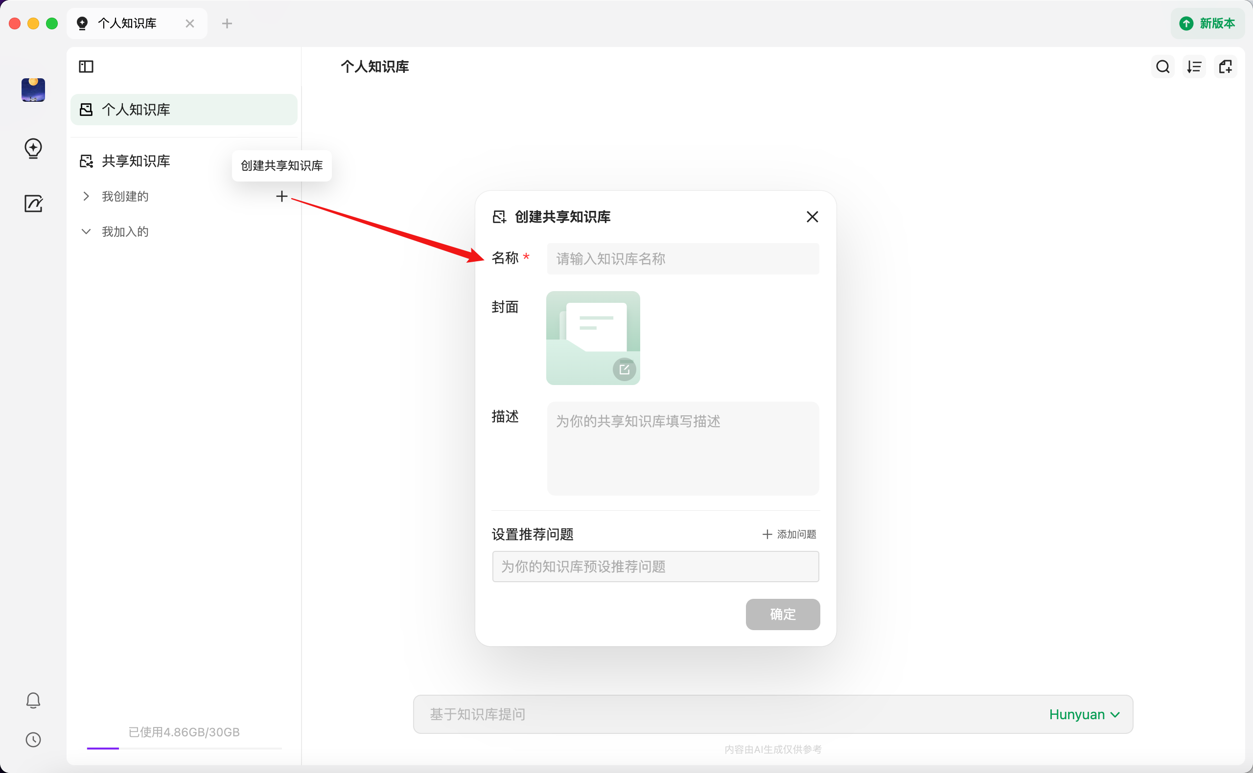Open the sort order icon
This screenshot has height=773, width=1253.
click(1194, 67)
